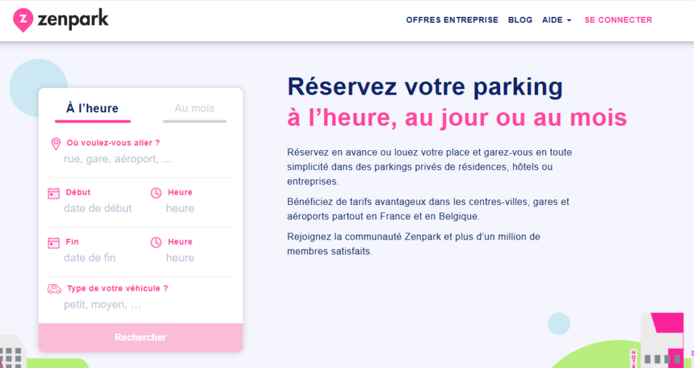Go to OFFRES ENTREPRISE page
The image size is (694, 368).
[452, 20]
